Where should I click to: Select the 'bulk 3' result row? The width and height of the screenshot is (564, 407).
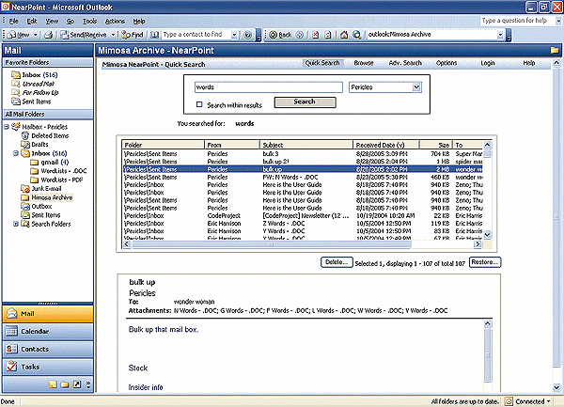coord(303,153)
